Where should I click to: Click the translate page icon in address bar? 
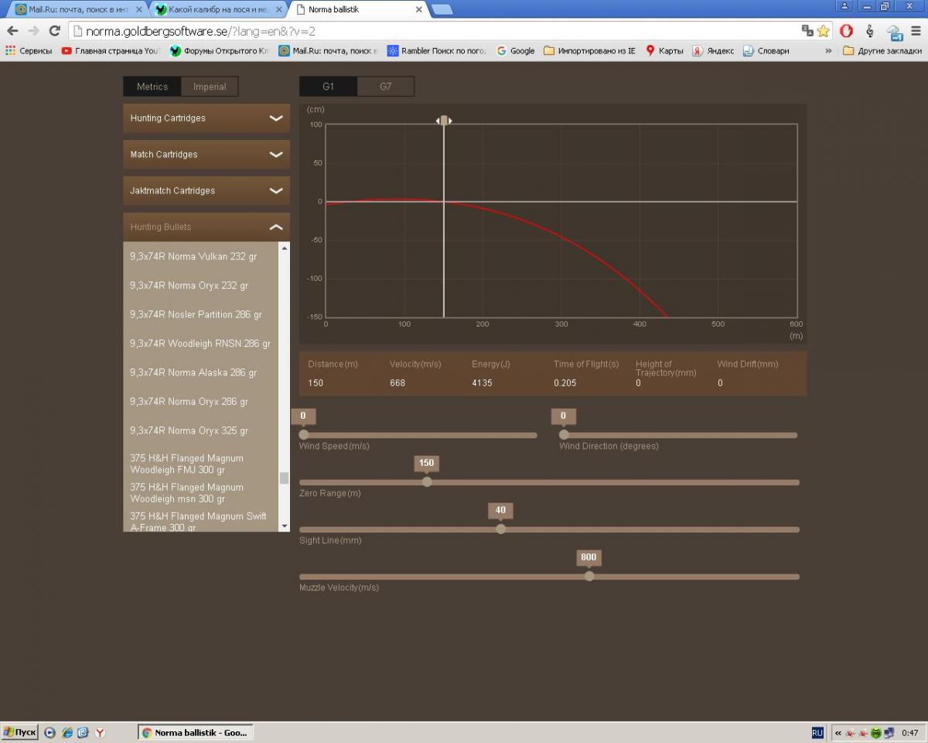tap(807, 31)
